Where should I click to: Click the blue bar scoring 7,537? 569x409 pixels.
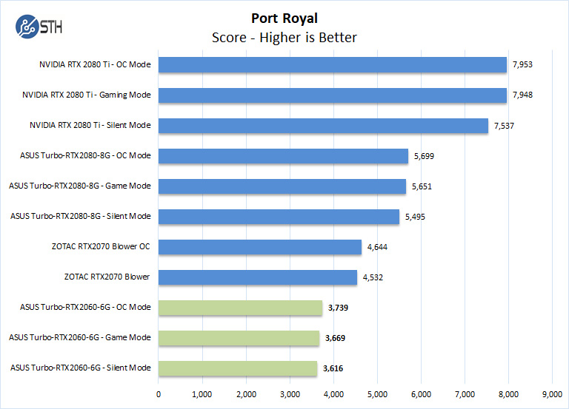coord(323,126)
